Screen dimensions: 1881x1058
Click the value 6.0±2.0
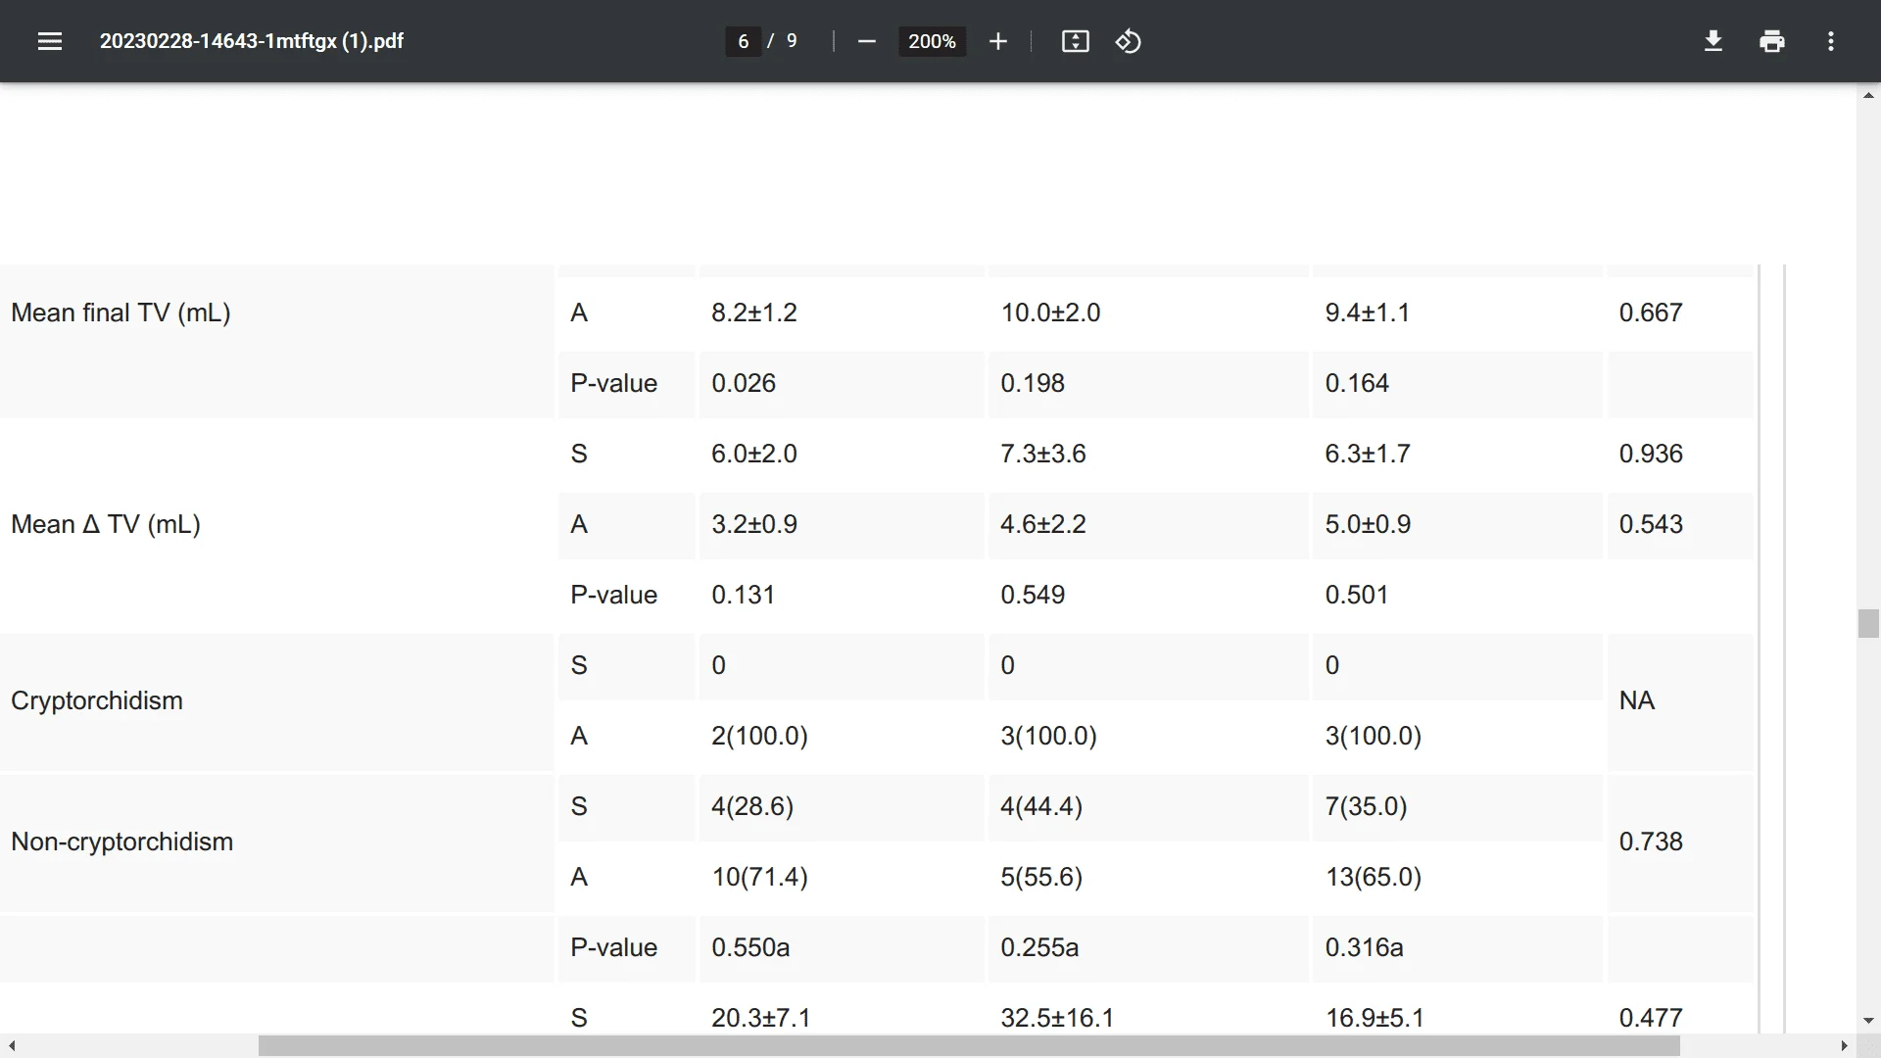[754, 454]
